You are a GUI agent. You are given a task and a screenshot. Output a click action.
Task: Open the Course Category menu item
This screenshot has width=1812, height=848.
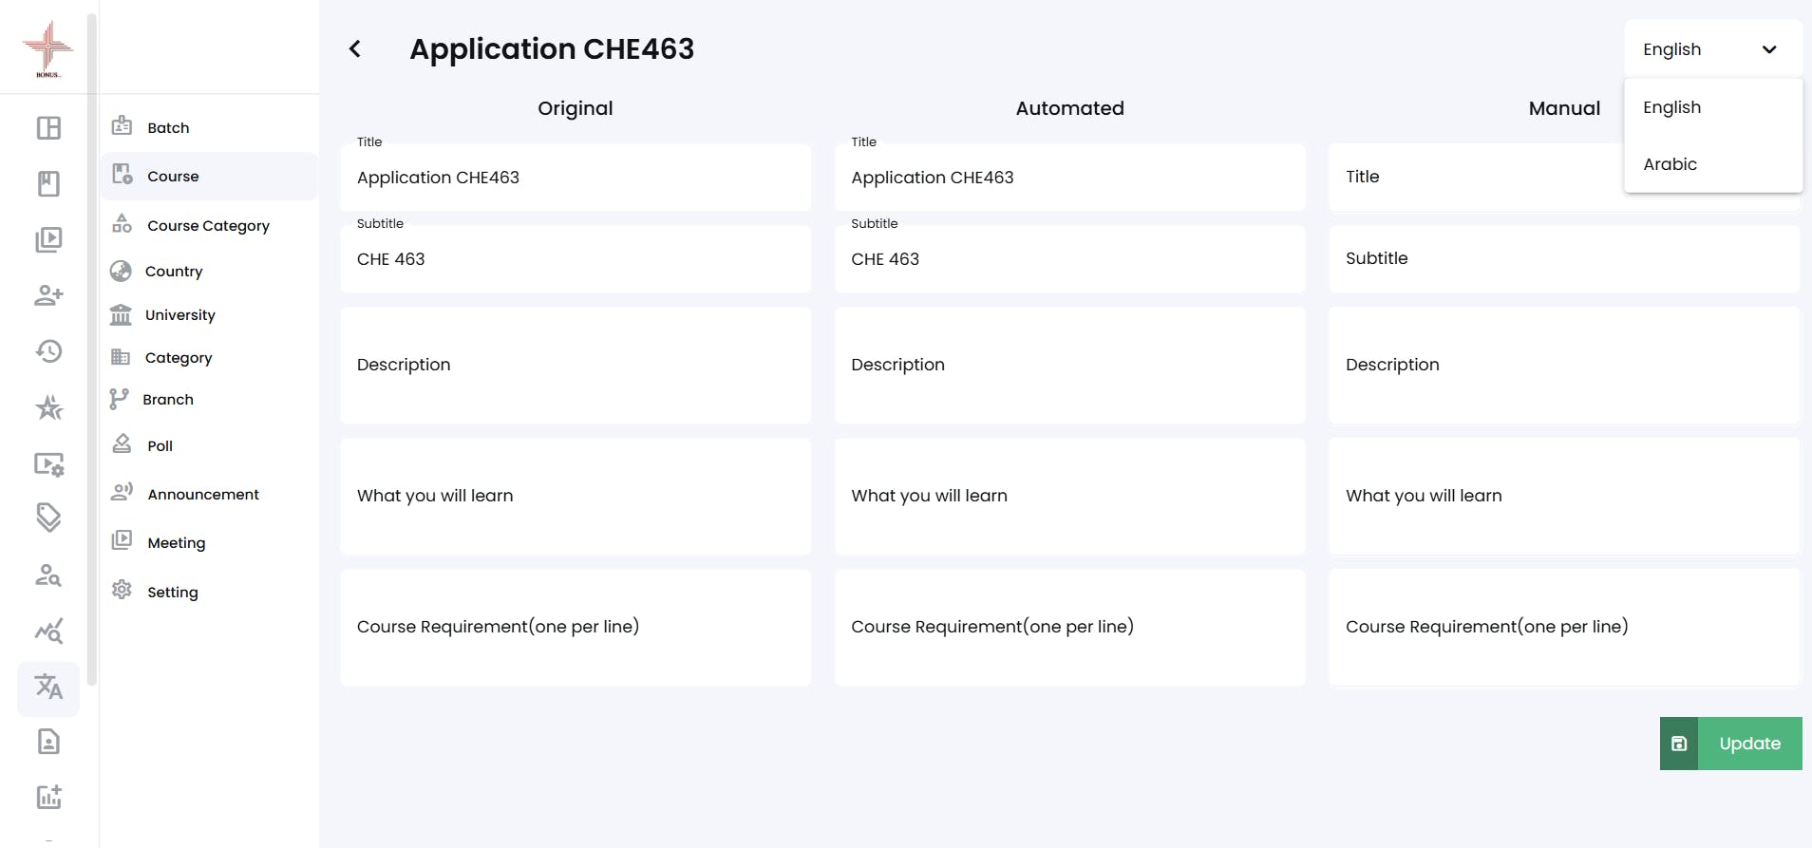(x=209, y=225)
